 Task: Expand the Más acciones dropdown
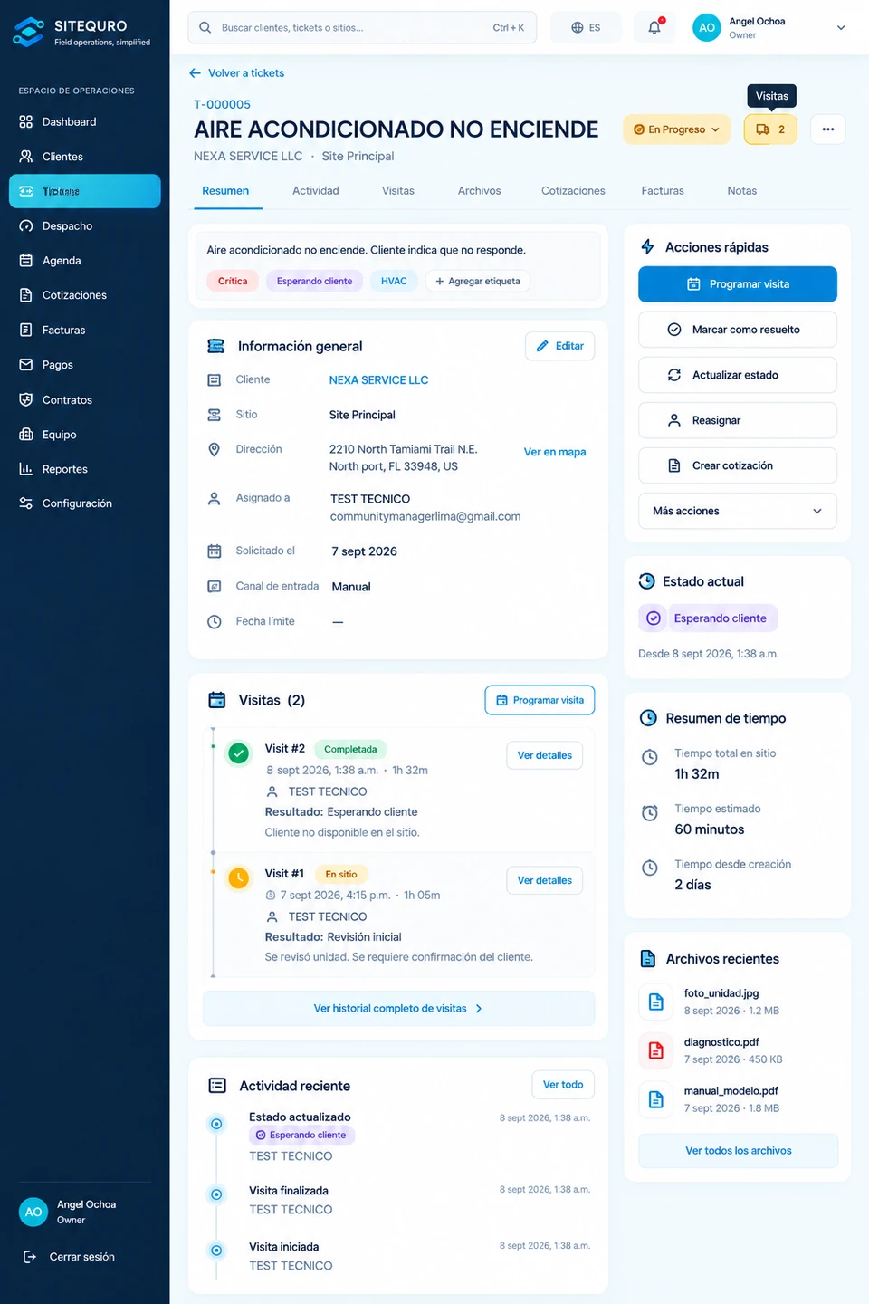pos(738,511)
